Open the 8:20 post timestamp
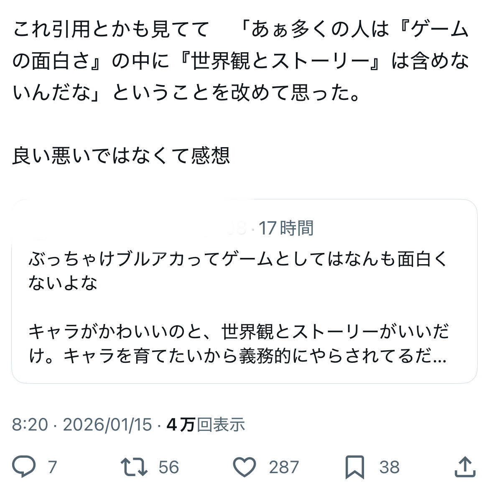Screen dimensions: 489x502 (x=30, y=425)
